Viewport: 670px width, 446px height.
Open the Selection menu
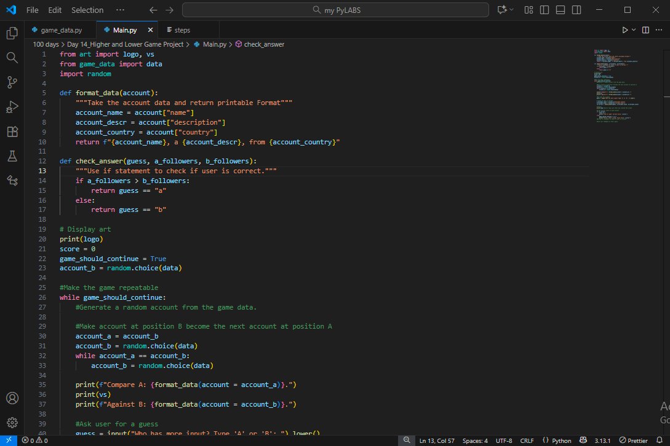click(x=87, y=10)
